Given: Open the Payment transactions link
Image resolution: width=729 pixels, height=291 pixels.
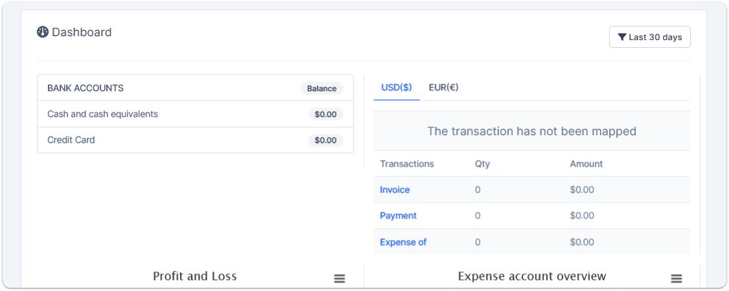Looking at the screenshot, I should (x=398, y=216).
